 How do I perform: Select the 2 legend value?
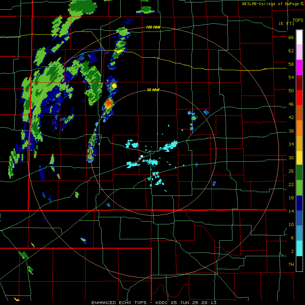point(292,251)
